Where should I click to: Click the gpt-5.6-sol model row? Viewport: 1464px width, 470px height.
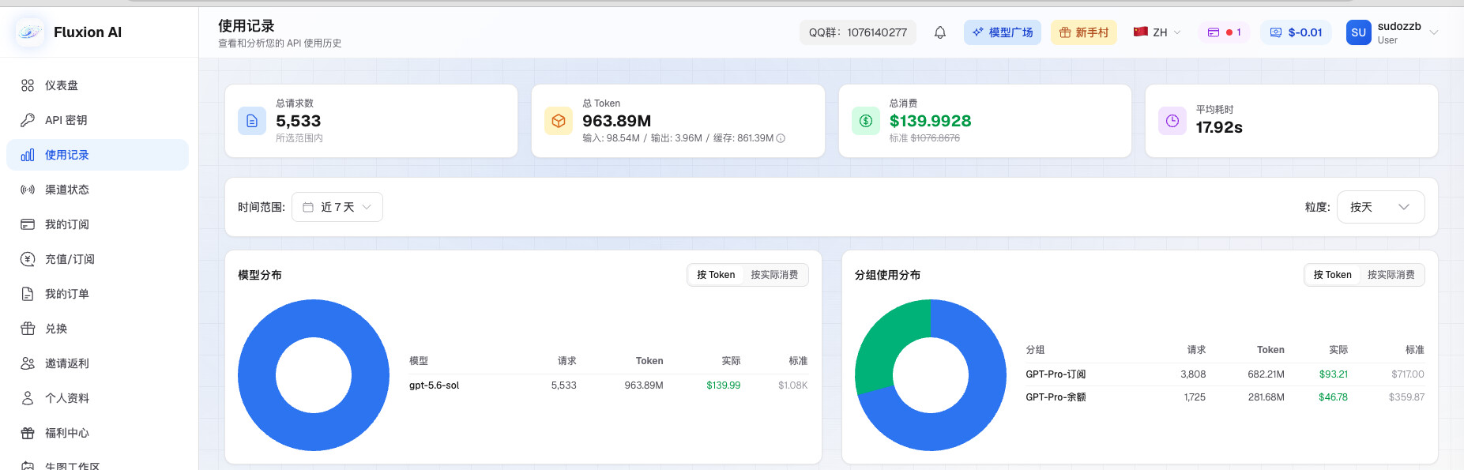(608, 385)
